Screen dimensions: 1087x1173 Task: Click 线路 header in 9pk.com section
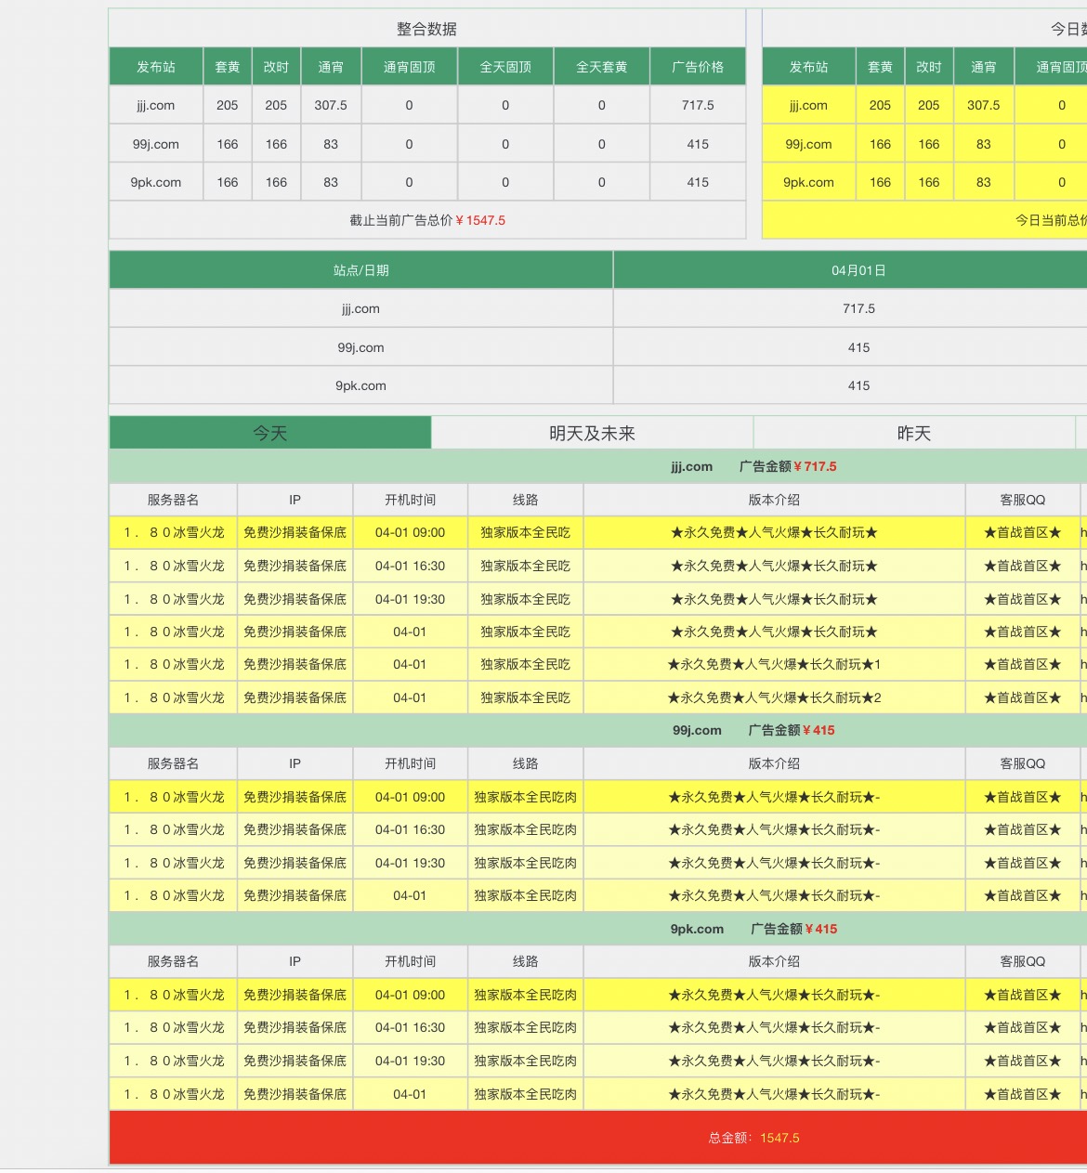pos(525,961)
